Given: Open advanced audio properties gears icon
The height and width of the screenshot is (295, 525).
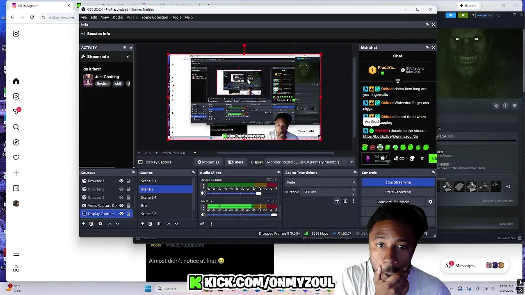Looking at the screenshot, I should tap(202, 224).
